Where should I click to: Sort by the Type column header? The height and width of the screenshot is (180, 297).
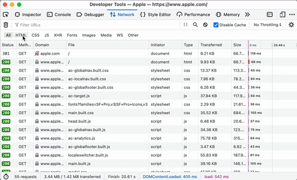click(x=190, y=45)
